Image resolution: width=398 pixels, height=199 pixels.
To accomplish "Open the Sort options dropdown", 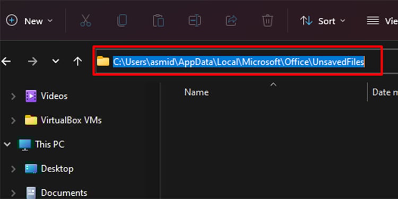I will coord(322,21).
